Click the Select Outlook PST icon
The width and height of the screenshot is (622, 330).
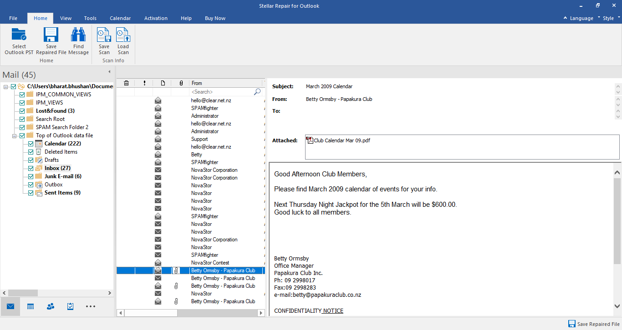click(x=19, y=35)
